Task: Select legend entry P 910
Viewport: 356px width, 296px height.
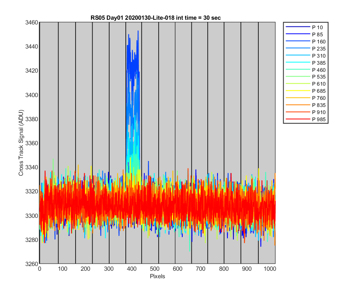Action: tap(306, 112)
